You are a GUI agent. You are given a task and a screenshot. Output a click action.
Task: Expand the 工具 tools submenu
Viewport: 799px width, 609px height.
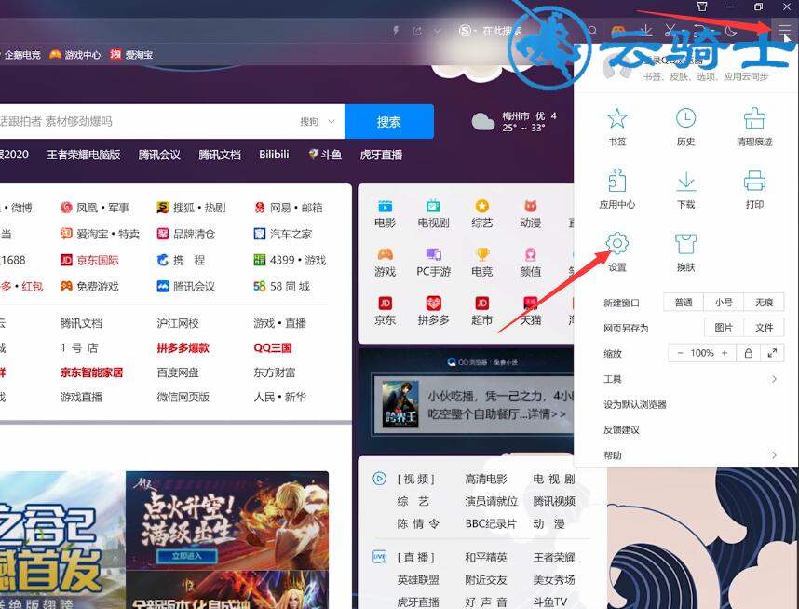[692, 379]
